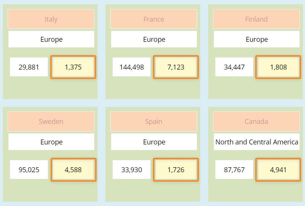Screen dimensions: 305x206
Task: Click the 144,498 value box
Action: 132,67
